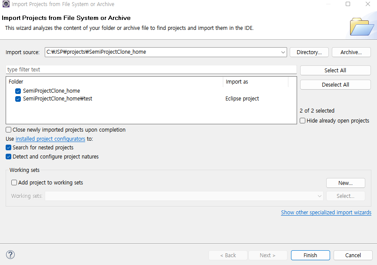Click the New... working set button
This screenshot has height=265, width=377.
pos(345,183)
